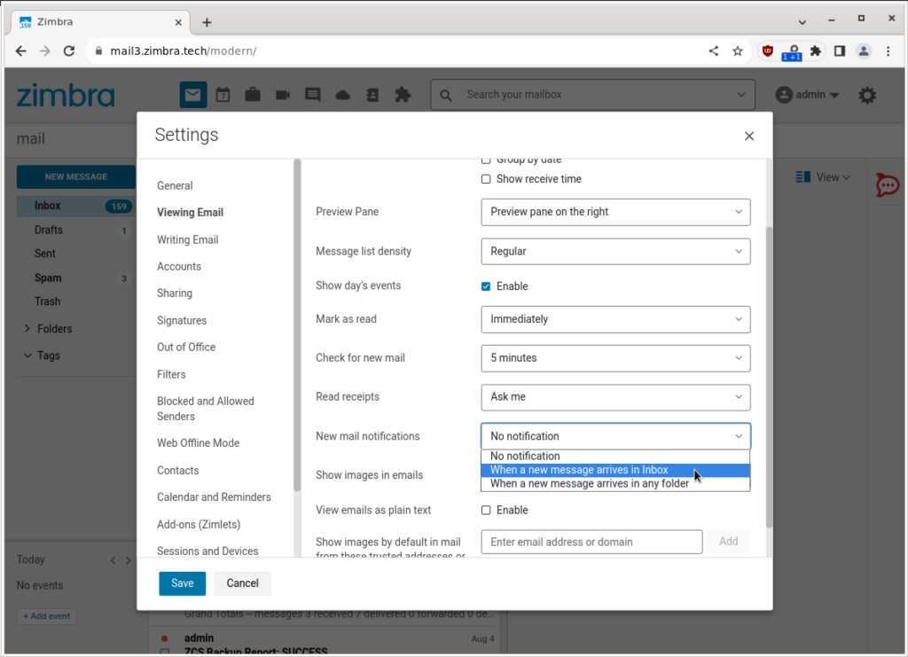
Task: Open the settings gear icon
Action: [866, 95]
